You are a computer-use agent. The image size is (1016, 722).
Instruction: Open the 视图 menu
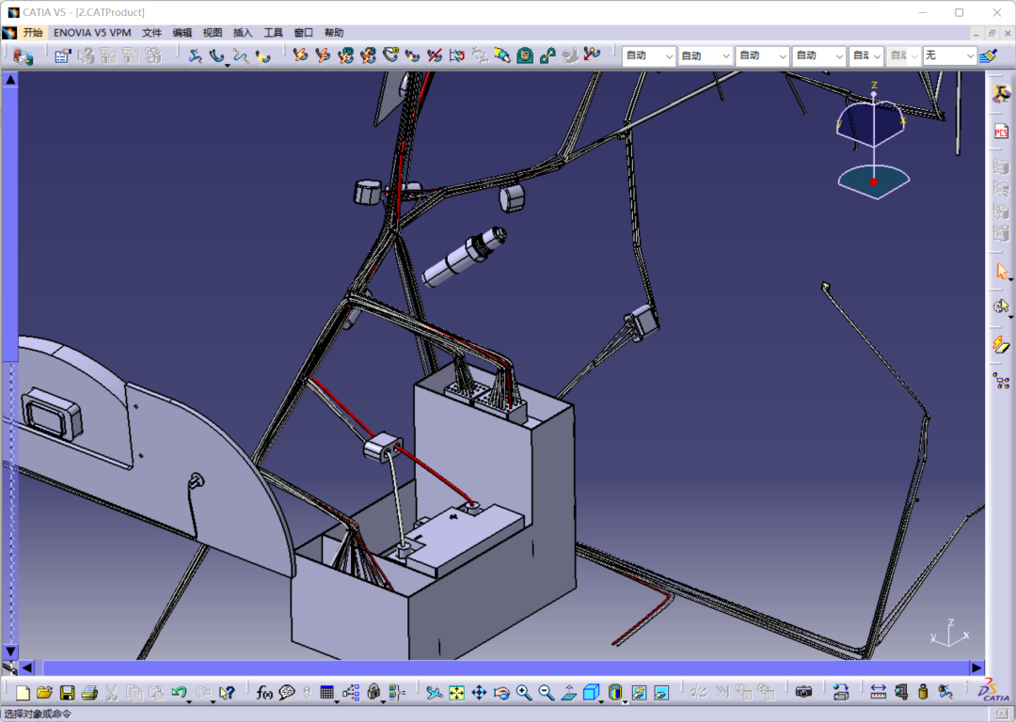[213, 32]
